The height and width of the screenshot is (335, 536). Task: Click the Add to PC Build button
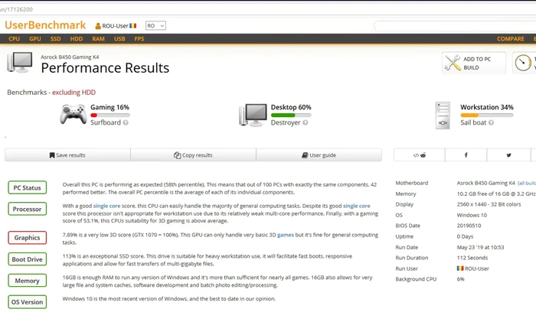click(474, 63)
